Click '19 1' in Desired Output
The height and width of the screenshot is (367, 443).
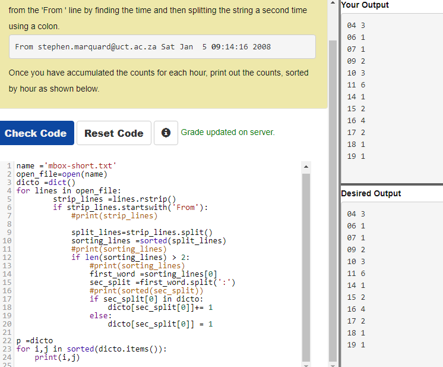(x=356, y=344)
